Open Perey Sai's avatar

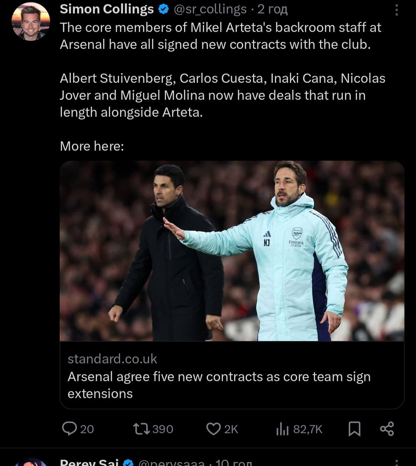point(30,463)
